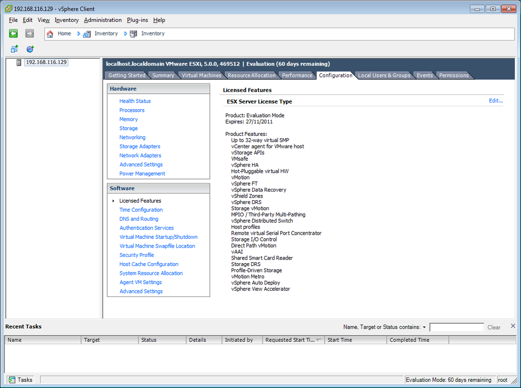Open the View menu
This screenshot has width=521, height=388.
[44, 20]
